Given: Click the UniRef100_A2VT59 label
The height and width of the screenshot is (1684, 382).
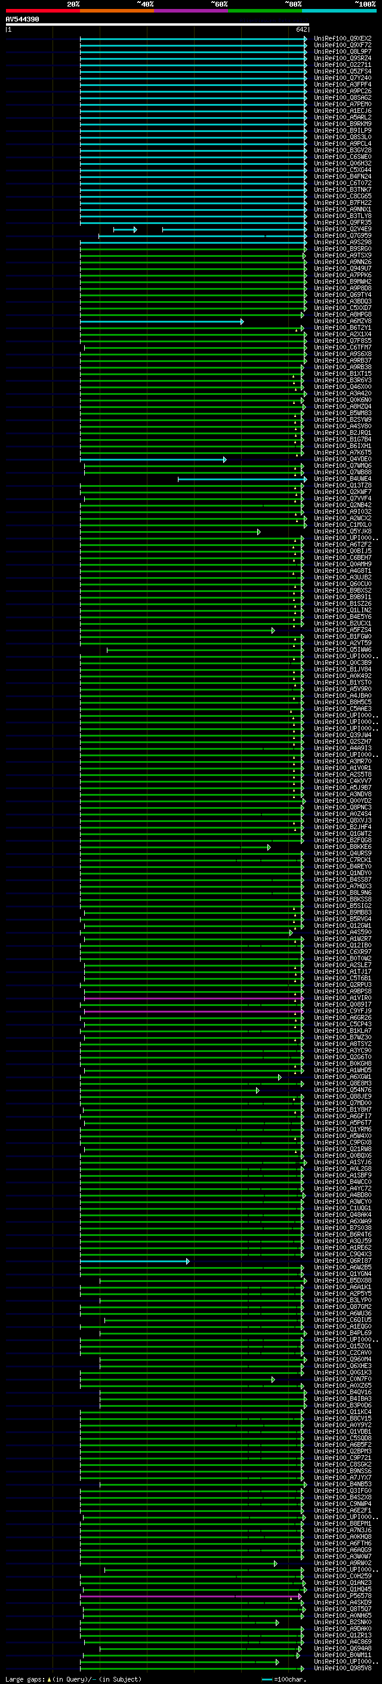Looking at the screenshot, I should (343, 643).
